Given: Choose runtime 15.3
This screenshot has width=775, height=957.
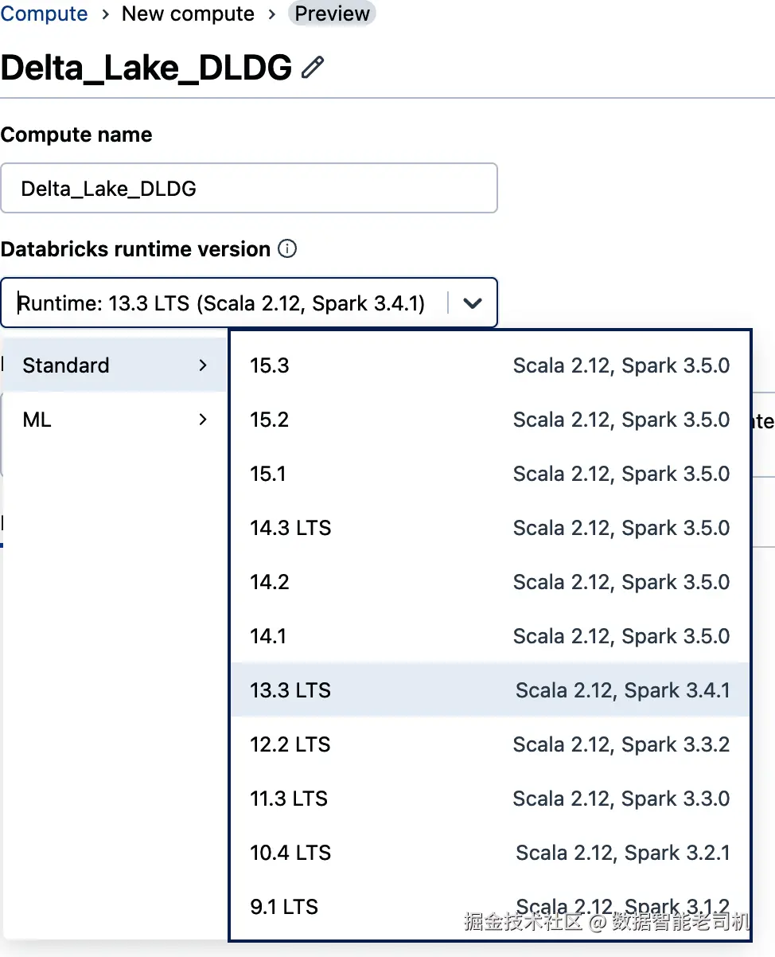Looking at the screenshot, I should (490, 365).
